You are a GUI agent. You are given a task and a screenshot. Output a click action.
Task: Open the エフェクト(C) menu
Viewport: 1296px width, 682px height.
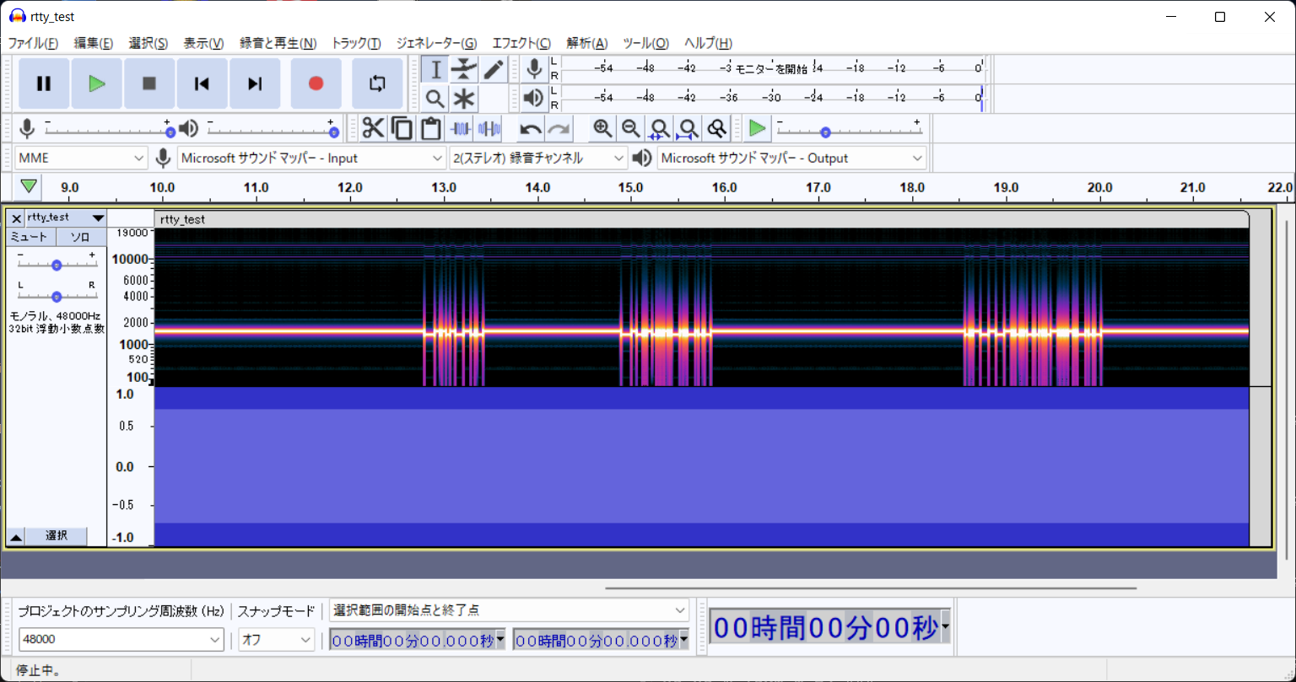521,43
